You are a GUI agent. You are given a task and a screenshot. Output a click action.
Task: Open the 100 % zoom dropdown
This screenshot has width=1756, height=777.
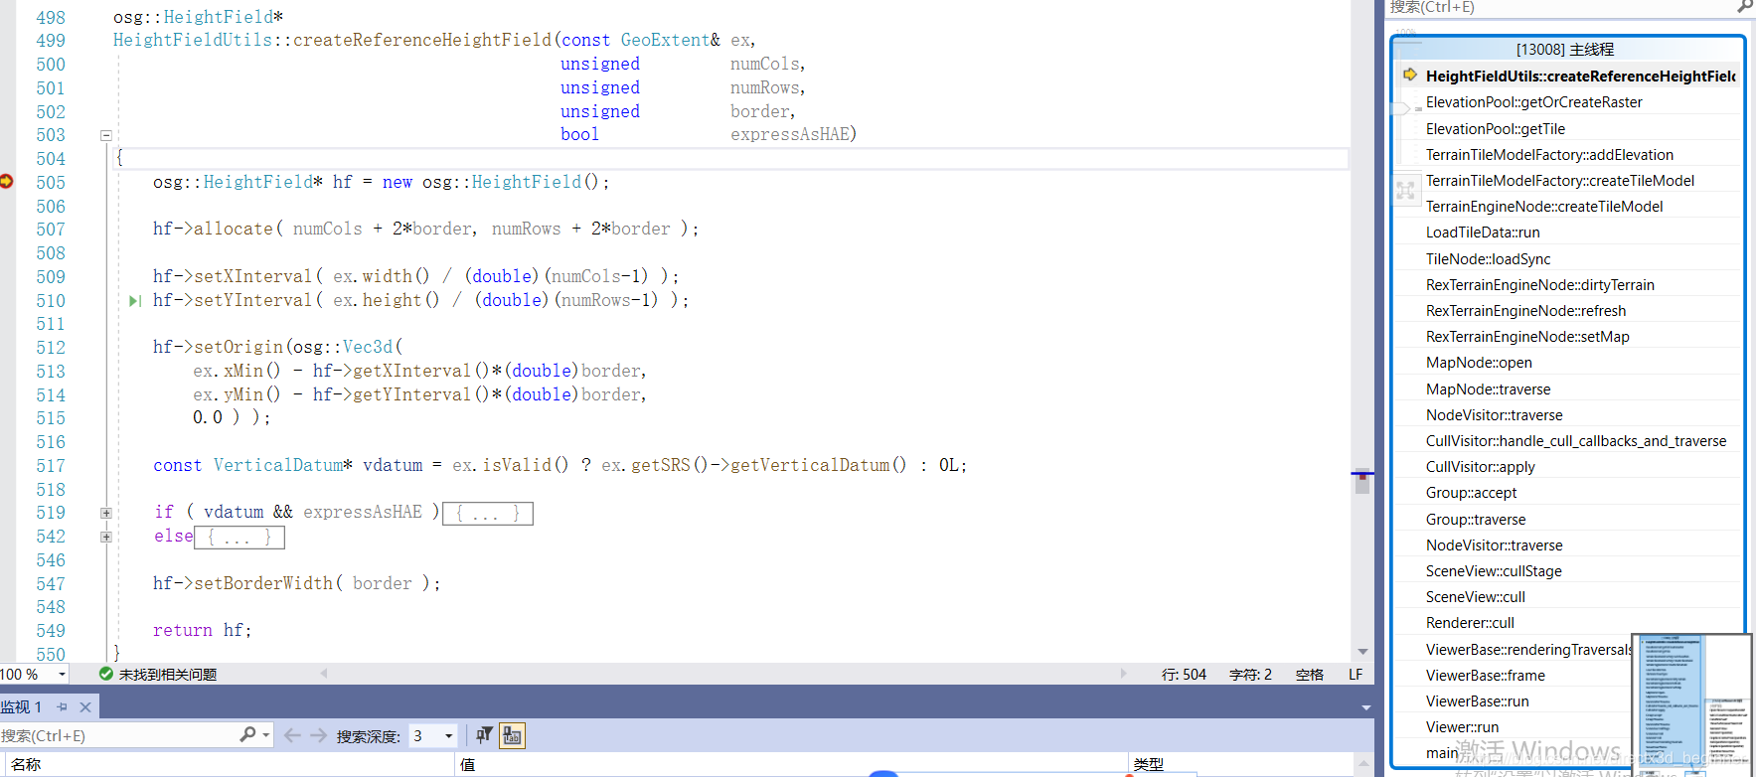63,675
